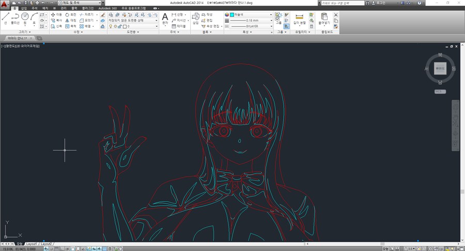
Task: Click the Edit attributes (속성 편집) button
Action: coord(211,26)
